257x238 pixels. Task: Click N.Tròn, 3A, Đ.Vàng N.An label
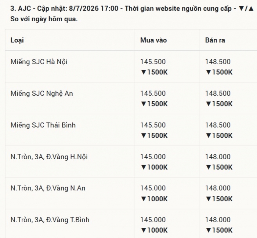(48, 188)
